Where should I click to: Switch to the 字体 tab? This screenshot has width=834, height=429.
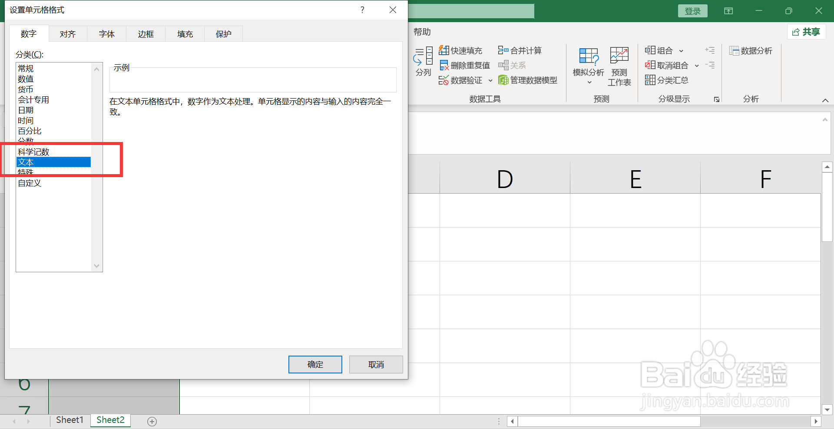107,34
